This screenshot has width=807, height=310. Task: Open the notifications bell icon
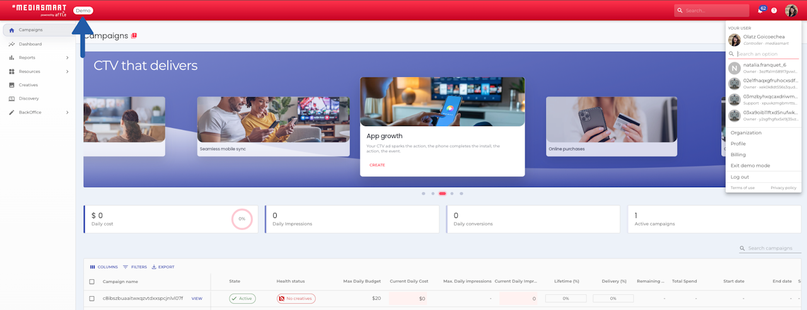coord(760,11)
